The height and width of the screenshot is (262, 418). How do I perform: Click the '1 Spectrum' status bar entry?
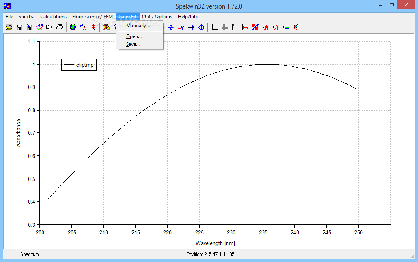pos(28,254)
